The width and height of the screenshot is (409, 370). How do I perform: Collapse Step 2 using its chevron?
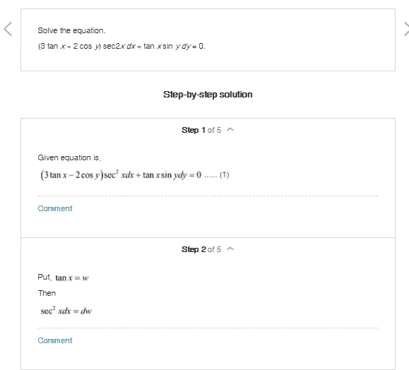[230, 249]
